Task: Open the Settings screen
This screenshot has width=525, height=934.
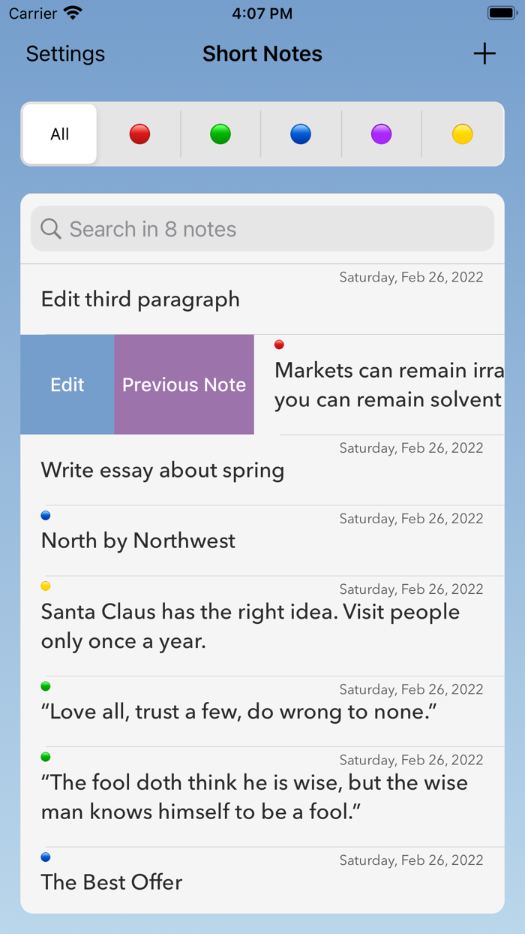Action: click(x=64, y=53)
